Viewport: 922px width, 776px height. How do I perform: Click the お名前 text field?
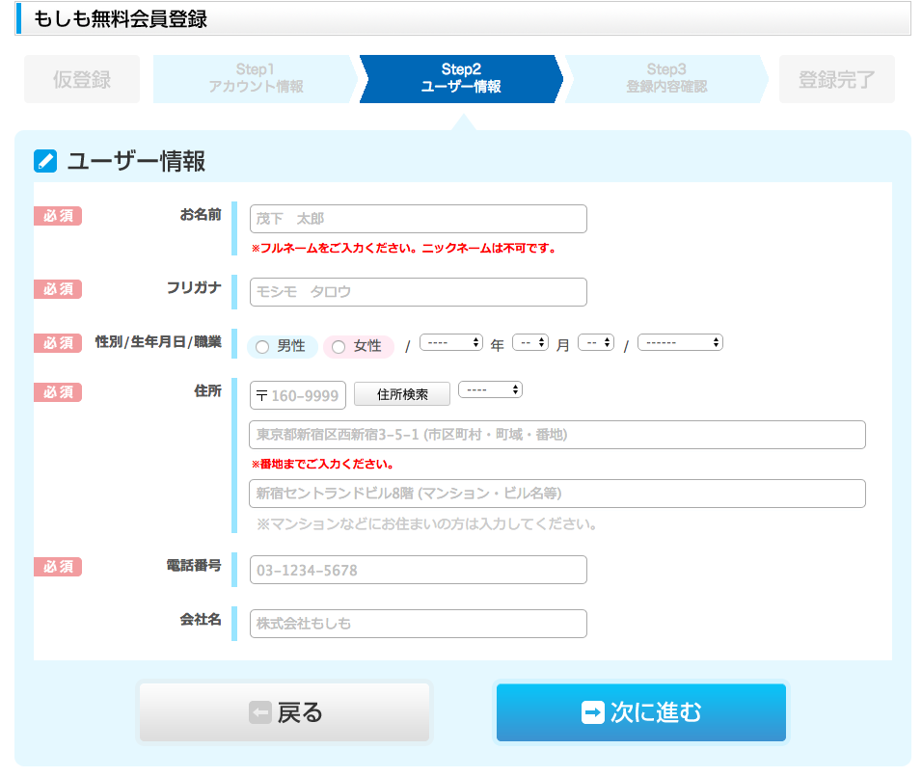[418, 219]
